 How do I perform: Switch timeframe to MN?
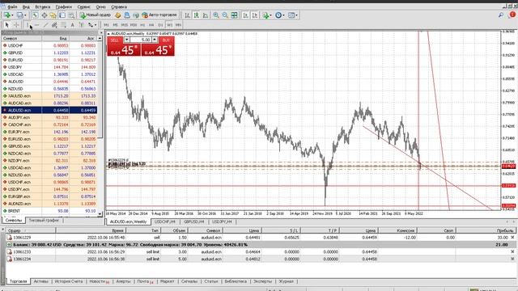pos(178,25)
